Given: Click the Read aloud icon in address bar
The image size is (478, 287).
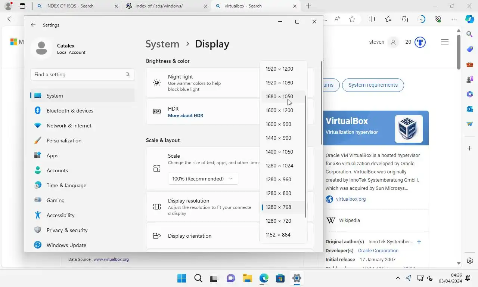Looking at the screenshot, I should tap(337, 19).
